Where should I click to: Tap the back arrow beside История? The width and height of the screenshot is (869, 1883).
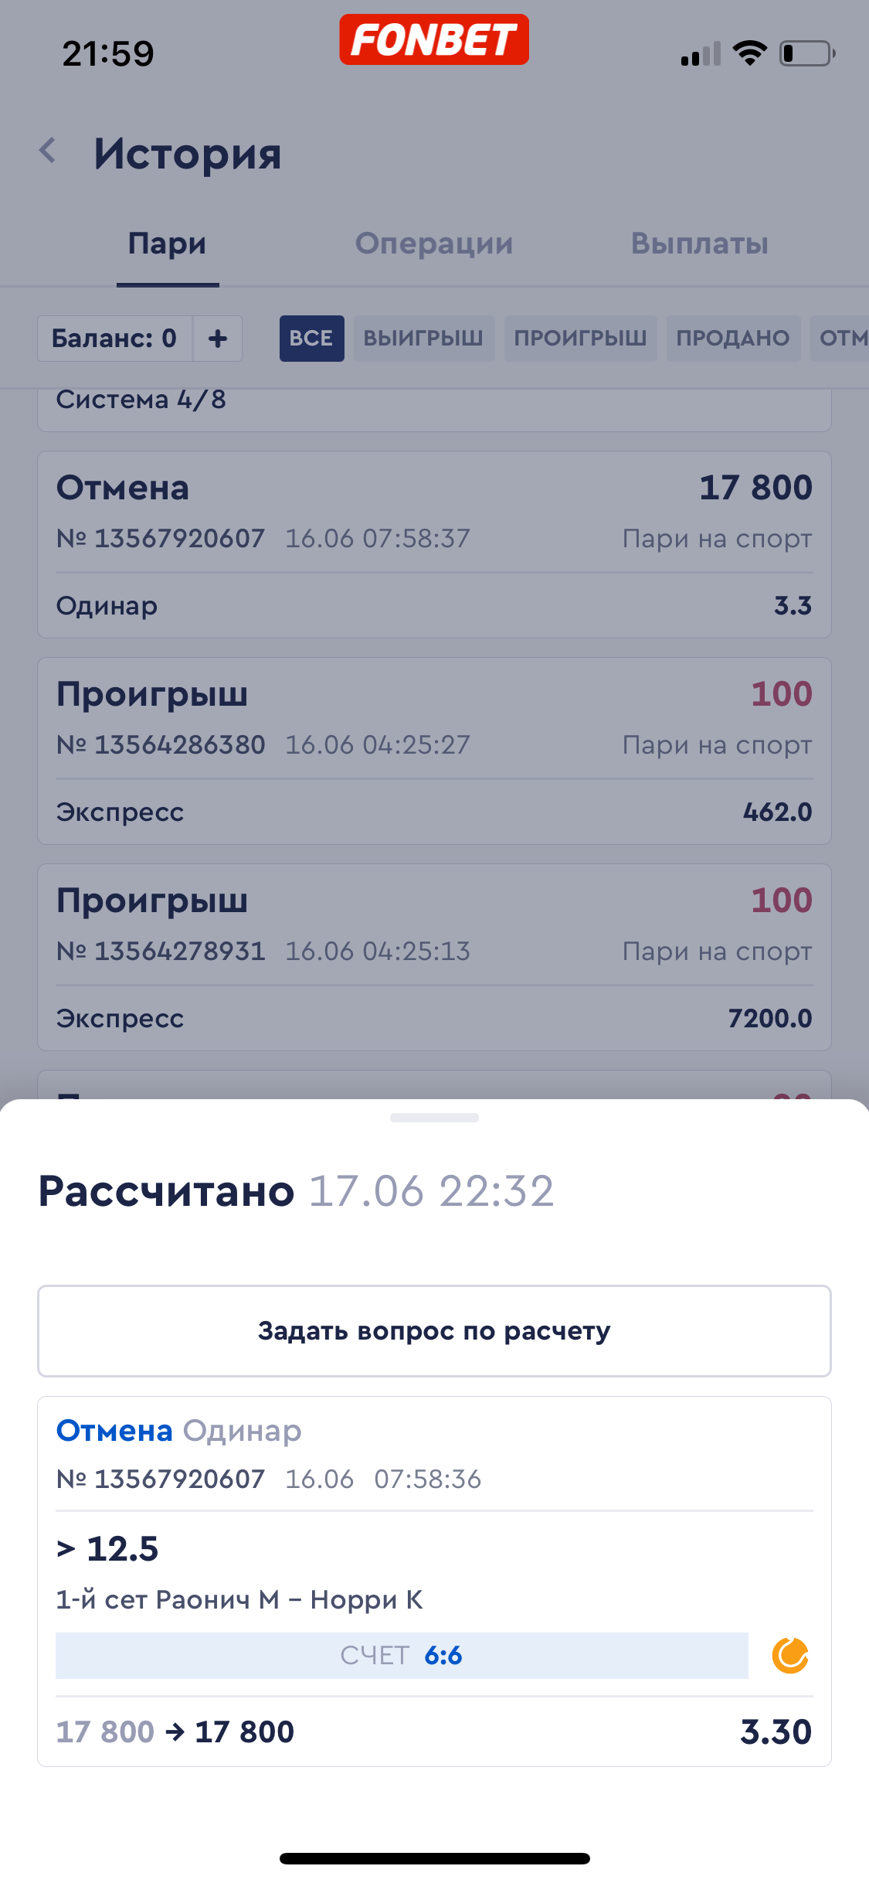(49, 151)
